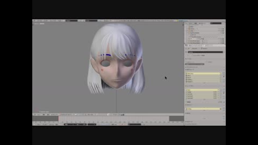Select the highlighted first vertex group row
The height and width of the screenshot is (145, 258).
pyautogui.click(x=203, y=74)
